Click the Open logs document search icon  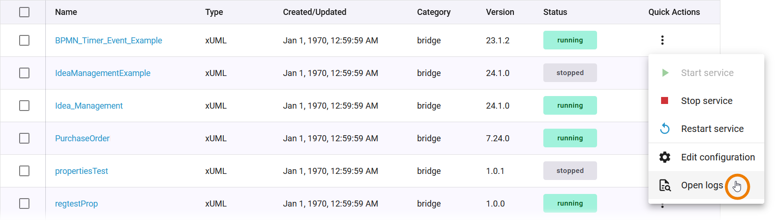tap(664, 185)
